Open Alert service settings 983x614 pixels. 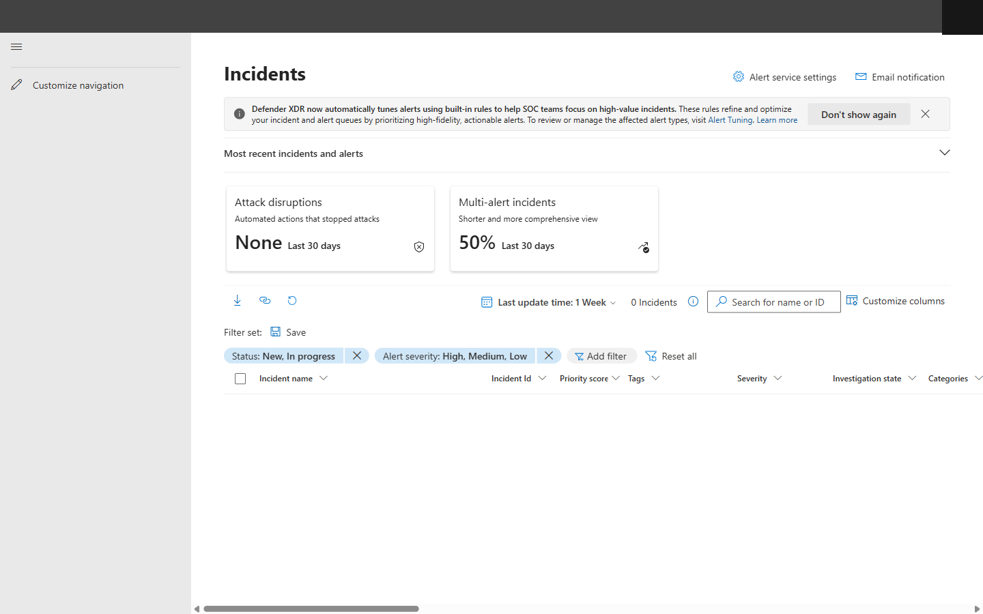coord(784,76)
